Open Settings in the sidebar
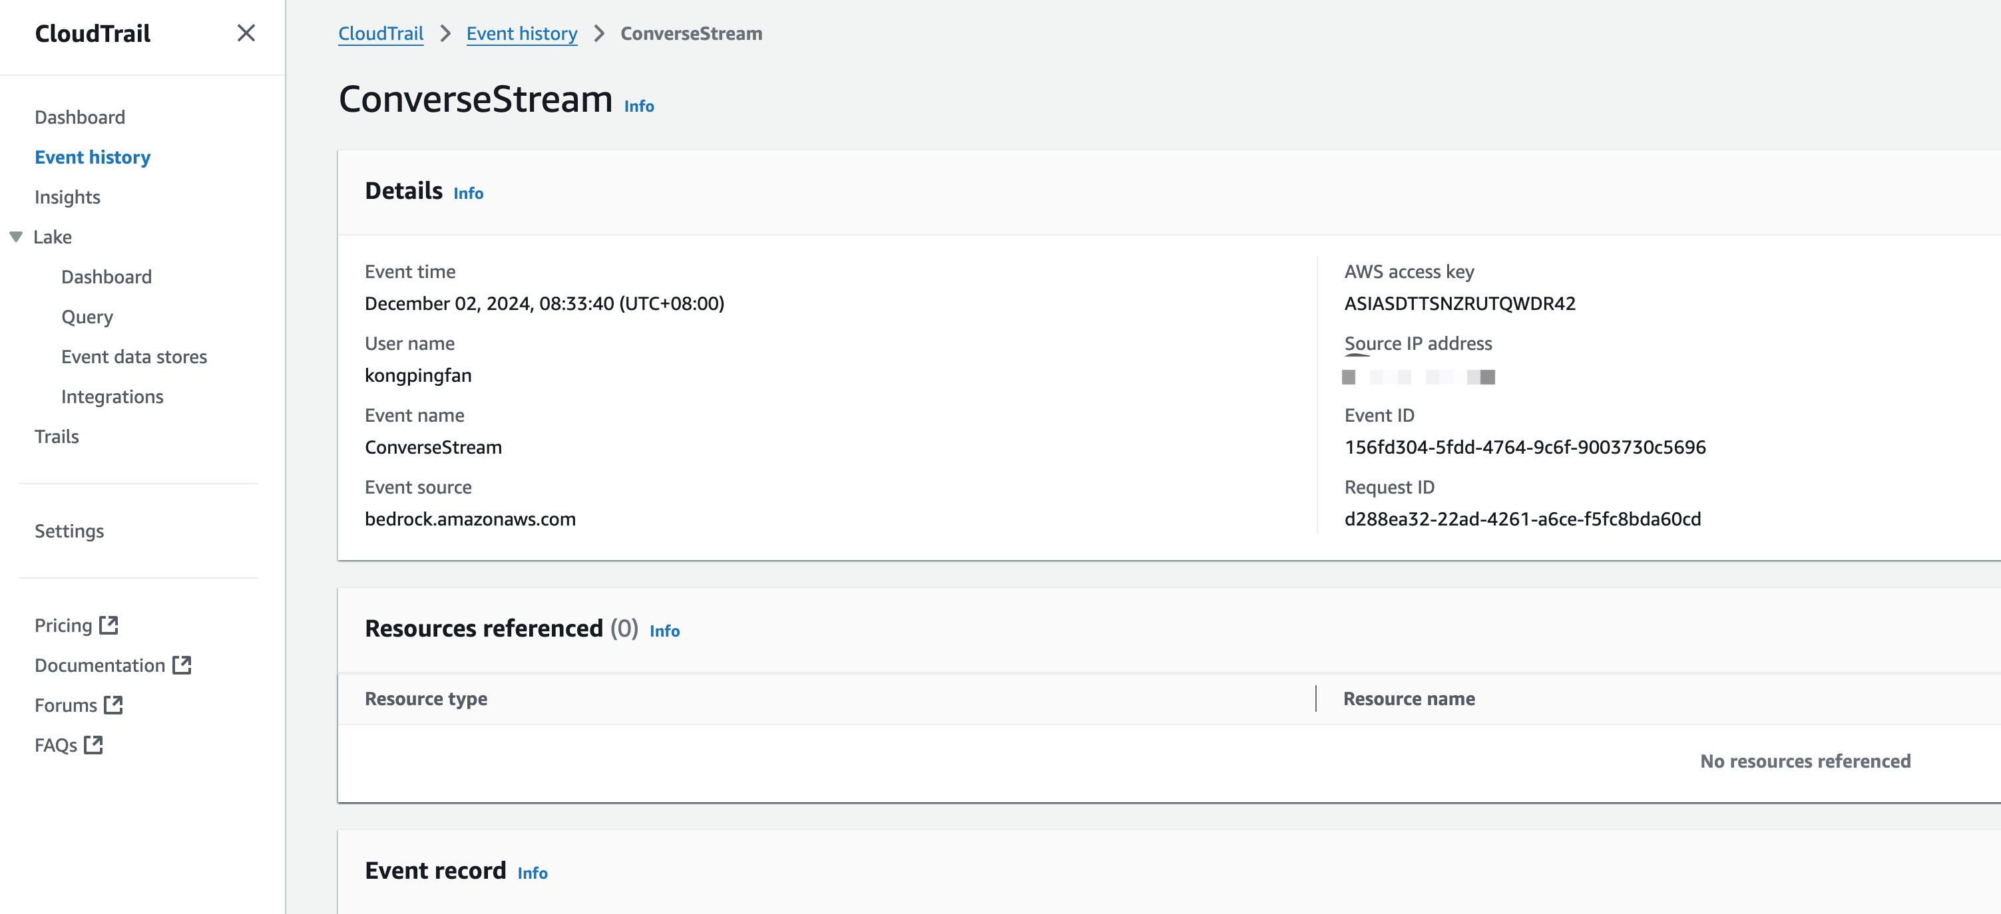2001x914 pixels. tap(69, 531)
